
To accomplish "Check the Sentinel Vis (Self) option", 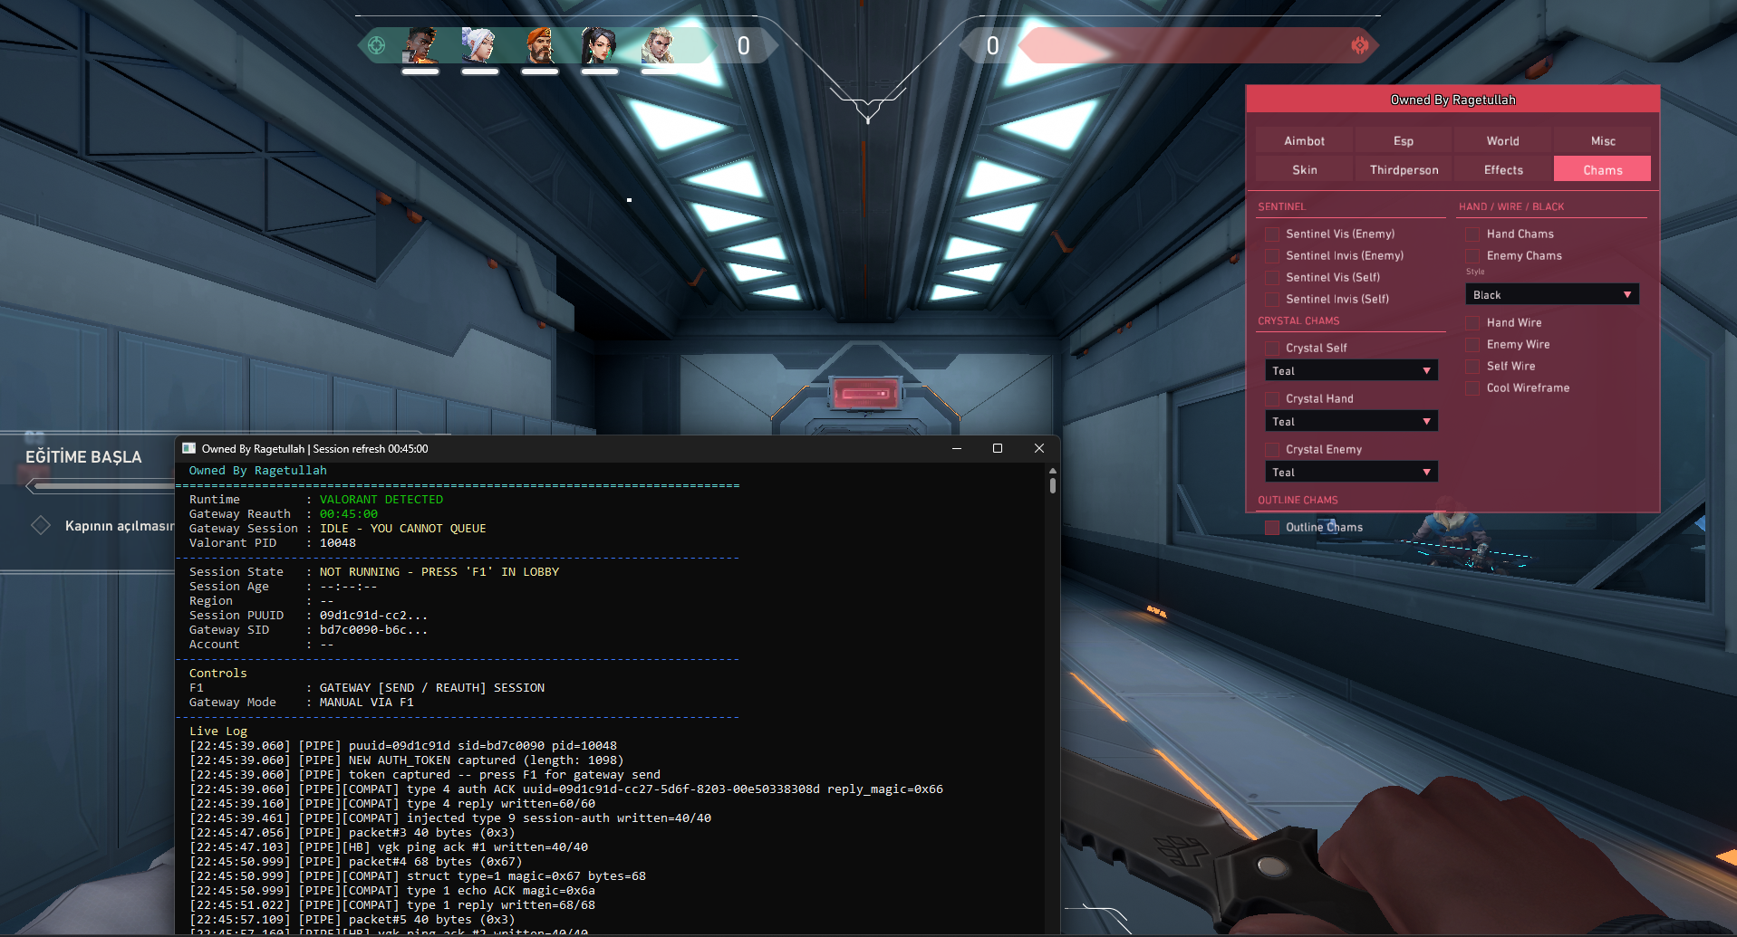I will pyautogui.click(x=1272, y=277).
